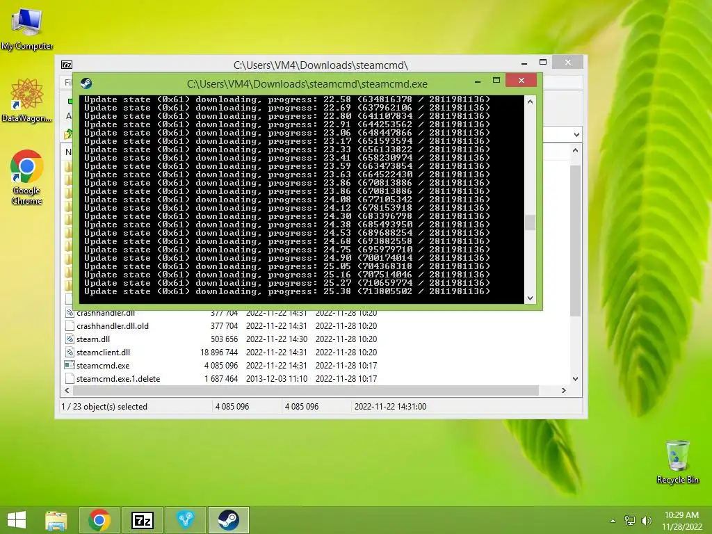The height and width of the screenshot is (534, 712).
Task: Click the console vertical scrollbar thumb
Action: [530, 222]
